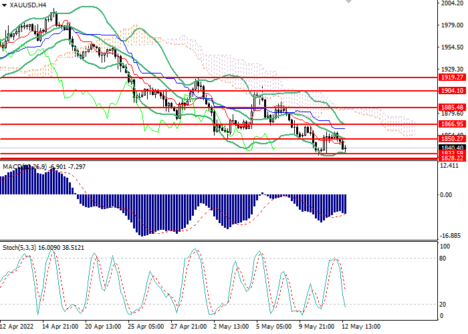Image resolution: width=468 pixels, height=334 pixels.
Task: Click the 2 May 13:00 time axis label
Action: 229,327
